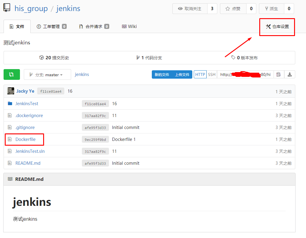Open the watchers count showing 3
Screen dimensions: 306x238
pos(212,9)
